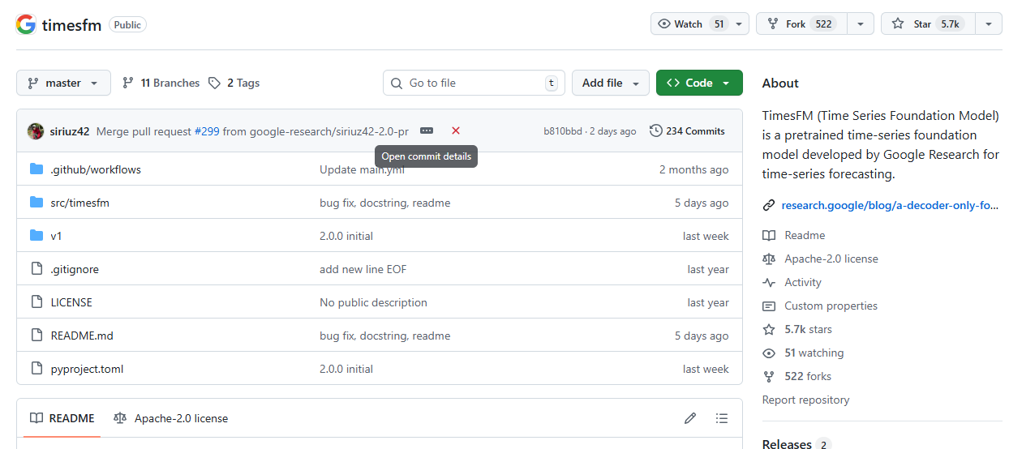Open the README.md file
The height and width of the screenshot is (449, 1009).
tap(82, 336)
